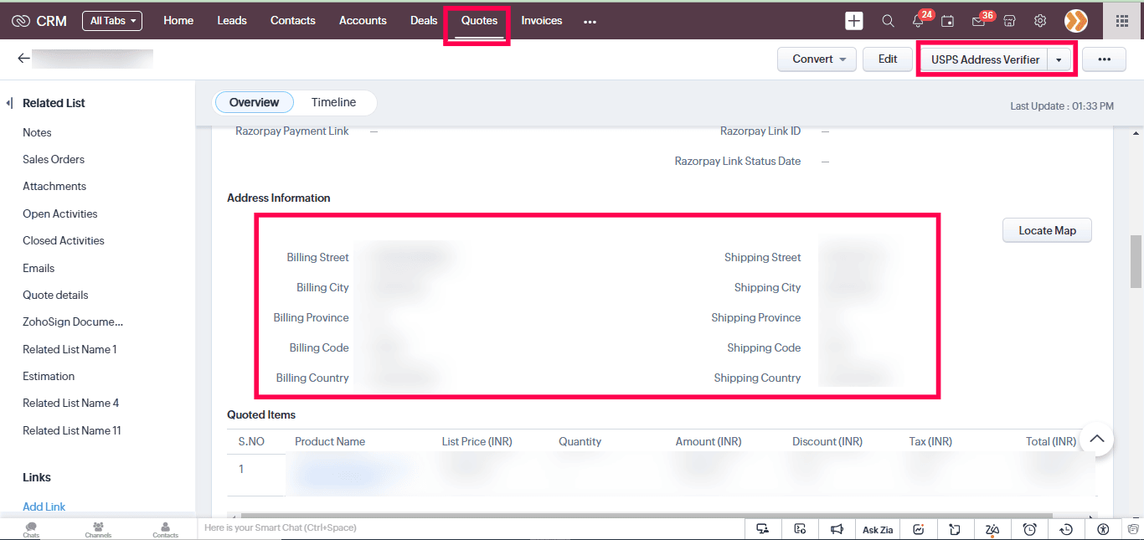Open Related List Name 11

tap(72, 430)
